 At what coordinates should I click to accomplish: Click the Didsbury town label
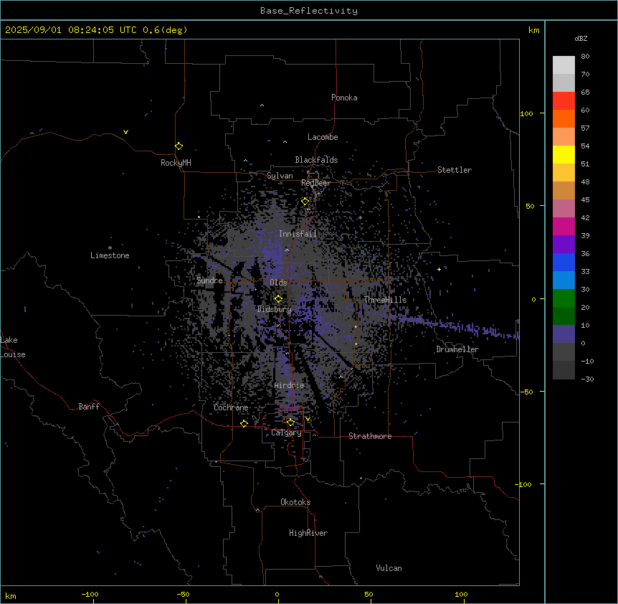[x=275, y=309]
